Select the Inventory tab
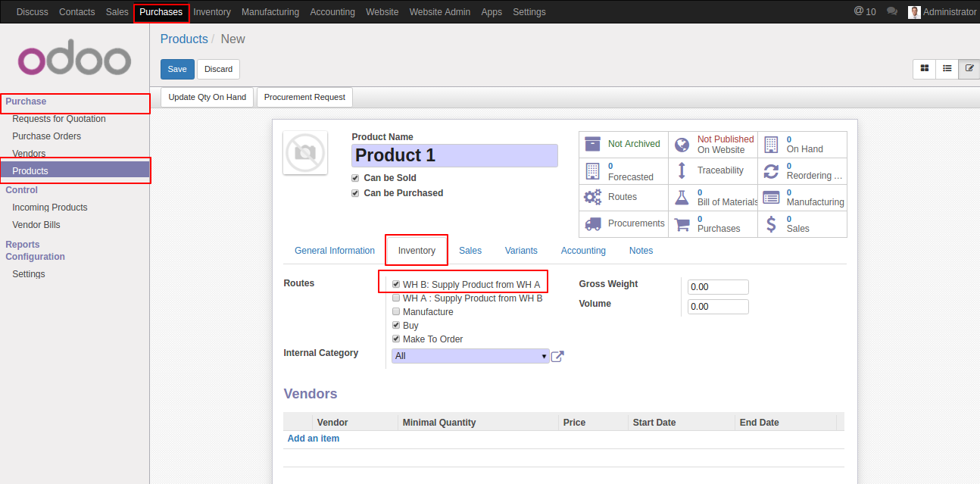Screen dimensions: 980x484 [417, 251]
